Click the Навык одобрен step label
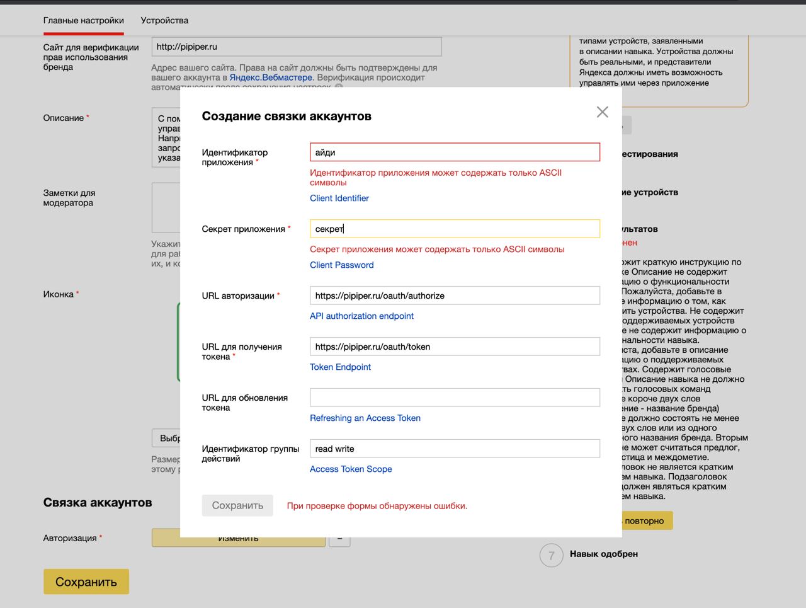The width and height of the screenshot is (806, 608). [604, 554]
